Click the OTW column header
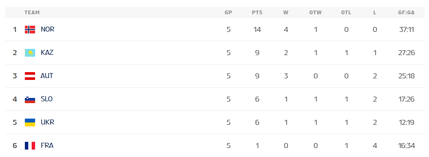The image size is (429, 157). click(x=315, y=13)
